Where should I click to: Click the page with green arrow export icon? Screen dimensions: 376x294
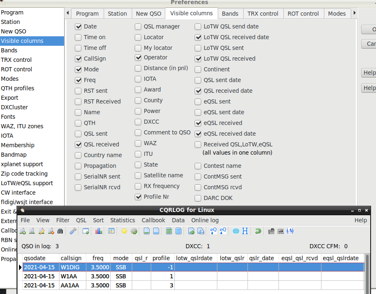point(191,231)
